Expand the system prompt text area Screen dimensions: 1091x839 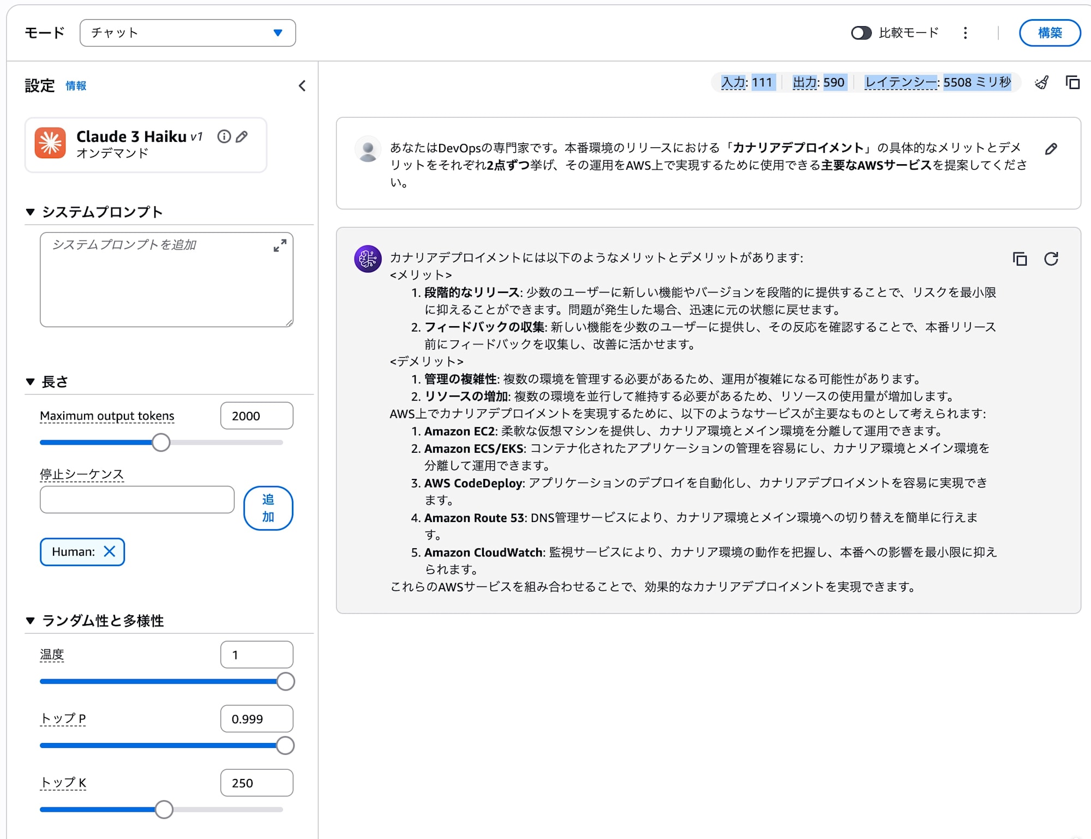click(x=280, y=246)
